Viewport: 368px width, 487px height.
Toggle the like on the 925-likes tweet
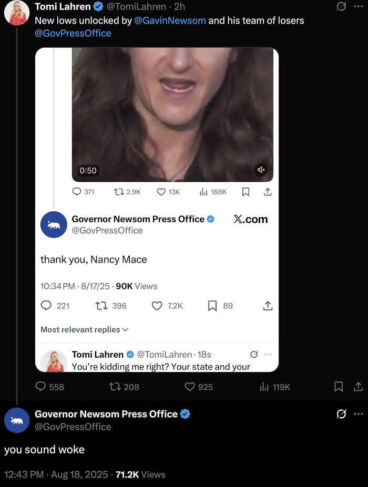(192, 387)
